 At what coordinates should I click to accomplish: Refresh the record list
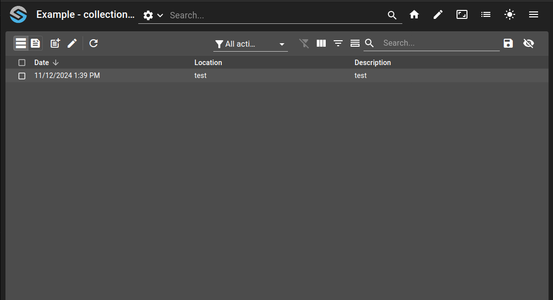pos(93,43)
